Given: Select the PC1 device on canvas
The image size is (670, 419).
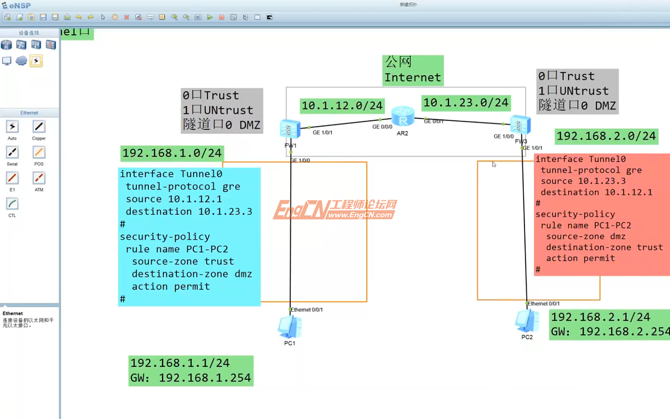Looking at the screenshot, I should coord(289,327).
